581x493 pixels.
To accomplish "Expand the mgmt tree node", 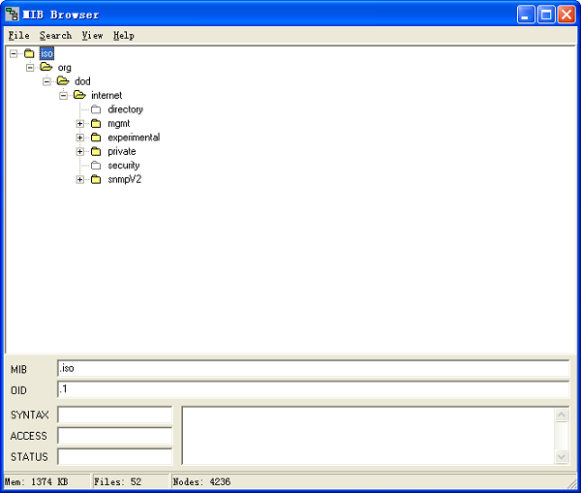I will coord(80,123).
